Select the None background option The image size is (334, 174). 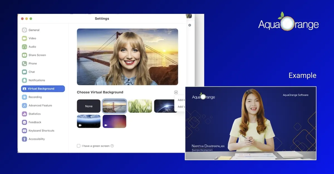tap(89, 106)
